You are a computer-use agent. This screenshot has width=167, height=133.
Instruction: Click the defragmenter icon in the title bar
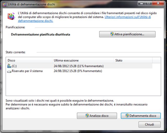[x=4, y=4]
